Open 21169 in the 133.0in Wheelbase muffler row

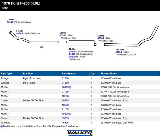[65, 109]
